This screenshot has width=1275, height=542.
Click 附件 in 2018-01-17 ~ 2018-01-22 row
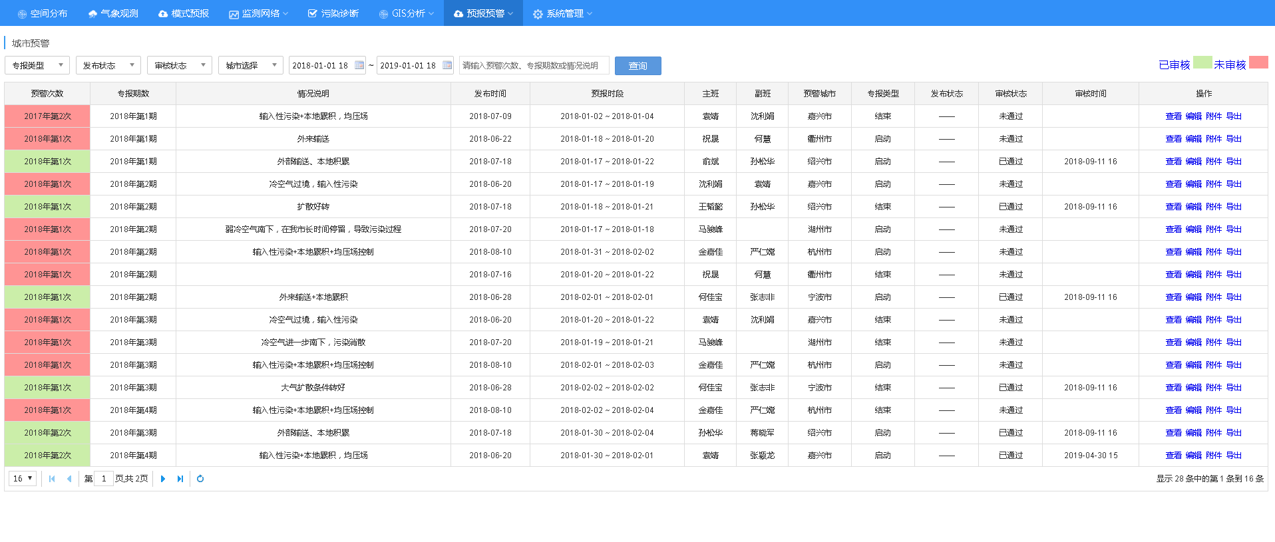tap(1214, 162)
